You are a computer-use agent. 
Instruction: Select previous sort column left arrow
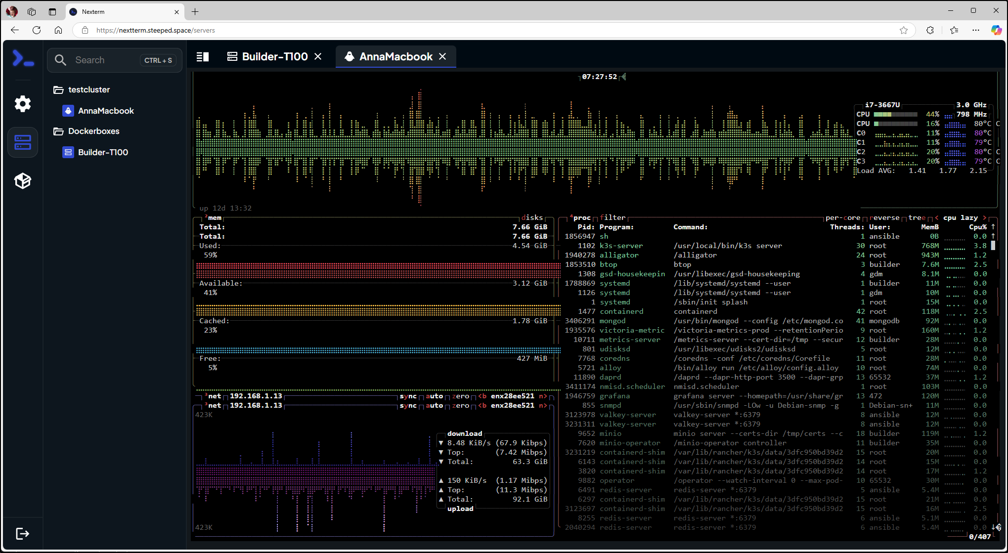936,217
